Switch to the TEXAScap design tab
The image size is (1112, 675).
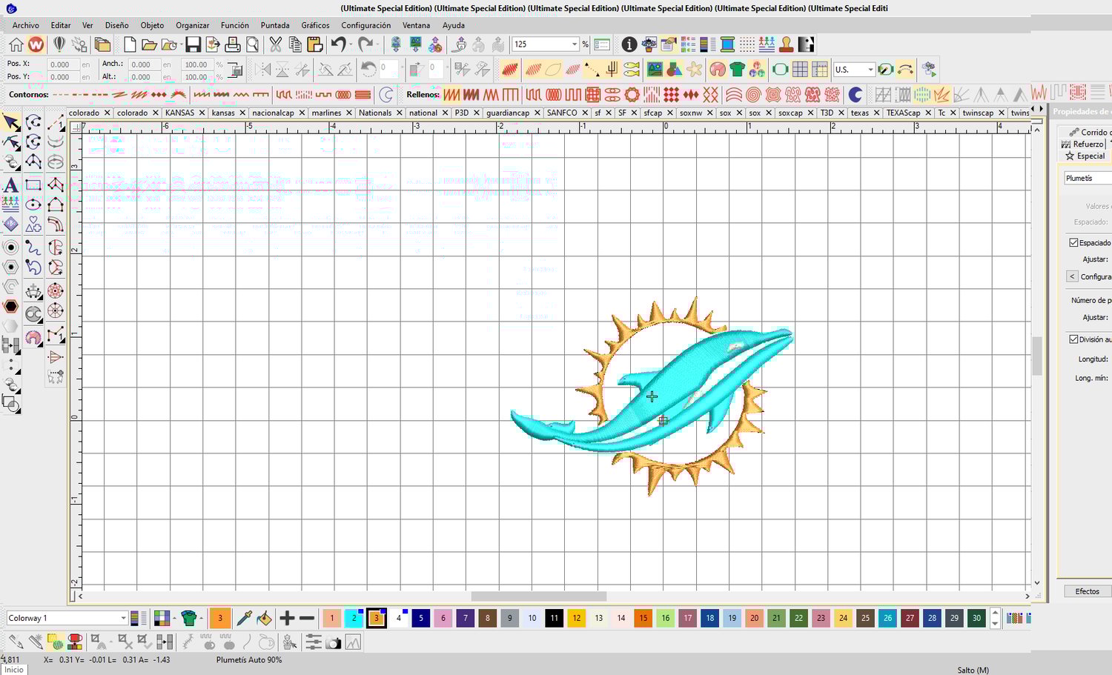point(903,113)
